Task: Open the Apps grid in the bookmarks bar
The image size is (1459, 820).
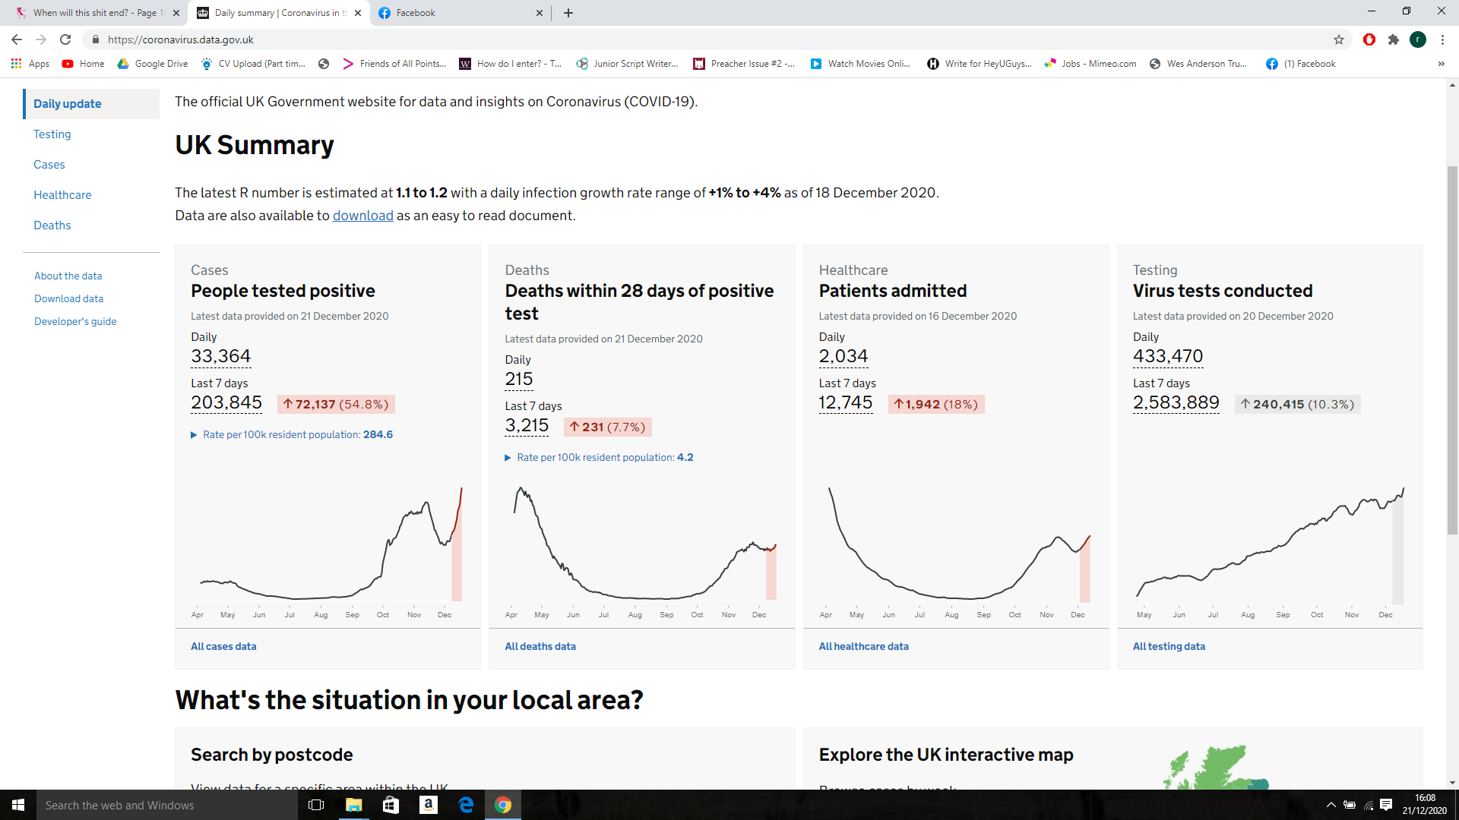Action: 30,64
